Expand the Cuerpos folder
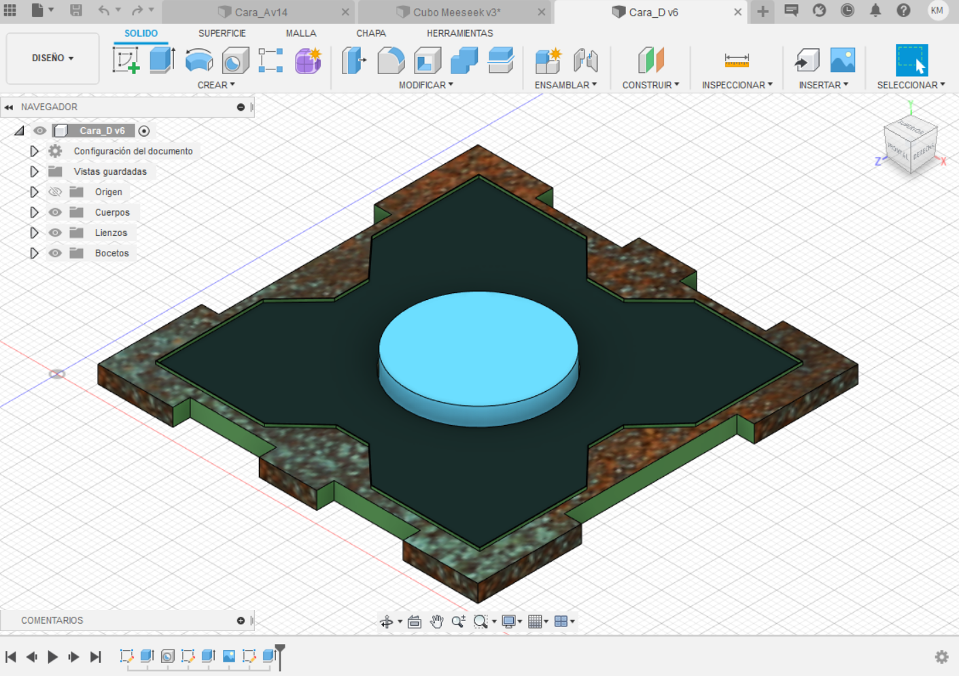This screenshot has height=676, width=959. (34, 212)
